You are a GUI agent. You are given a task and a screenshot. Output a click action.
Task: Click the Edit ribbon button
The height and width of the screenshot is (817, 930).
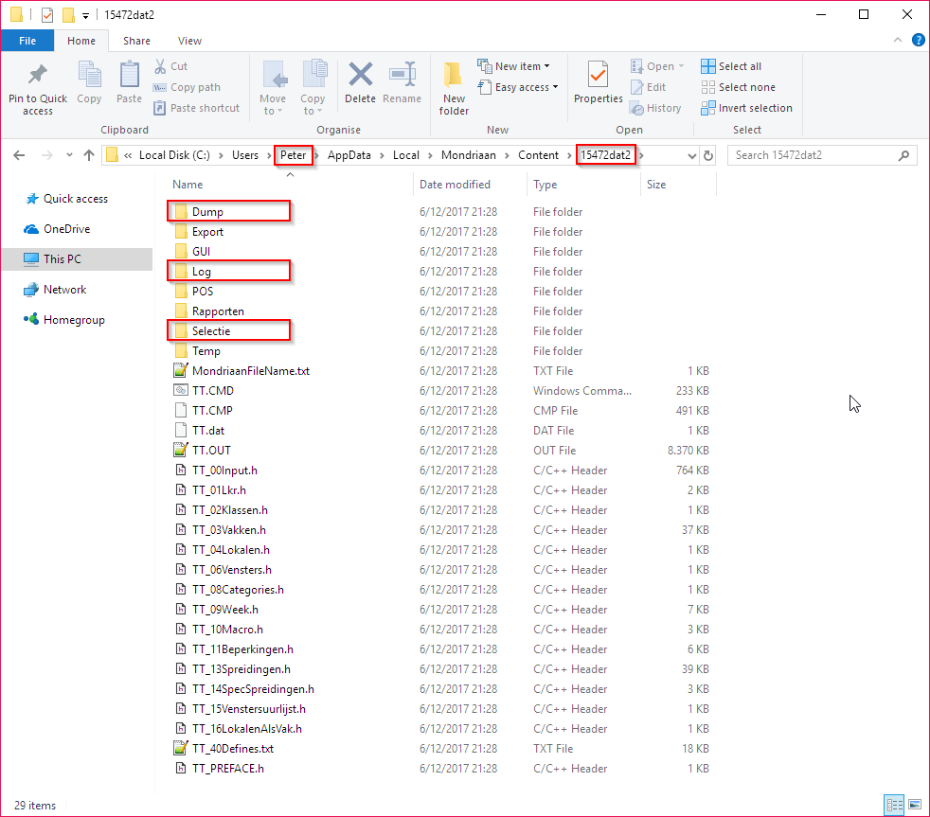click(648, 87)
